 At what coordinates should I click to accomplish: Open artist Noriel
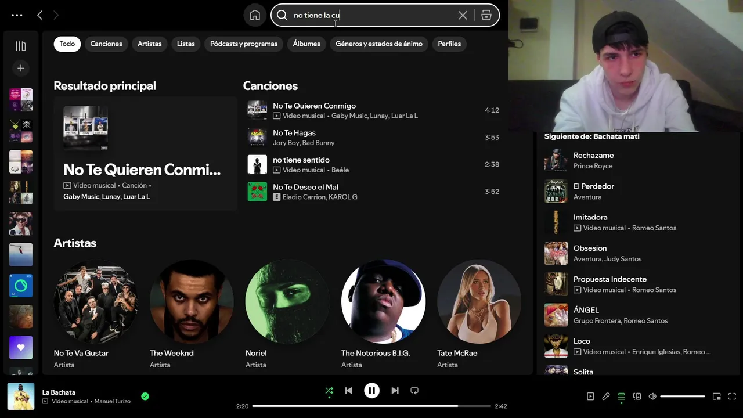pyautogui.click(x=287, y=314)
